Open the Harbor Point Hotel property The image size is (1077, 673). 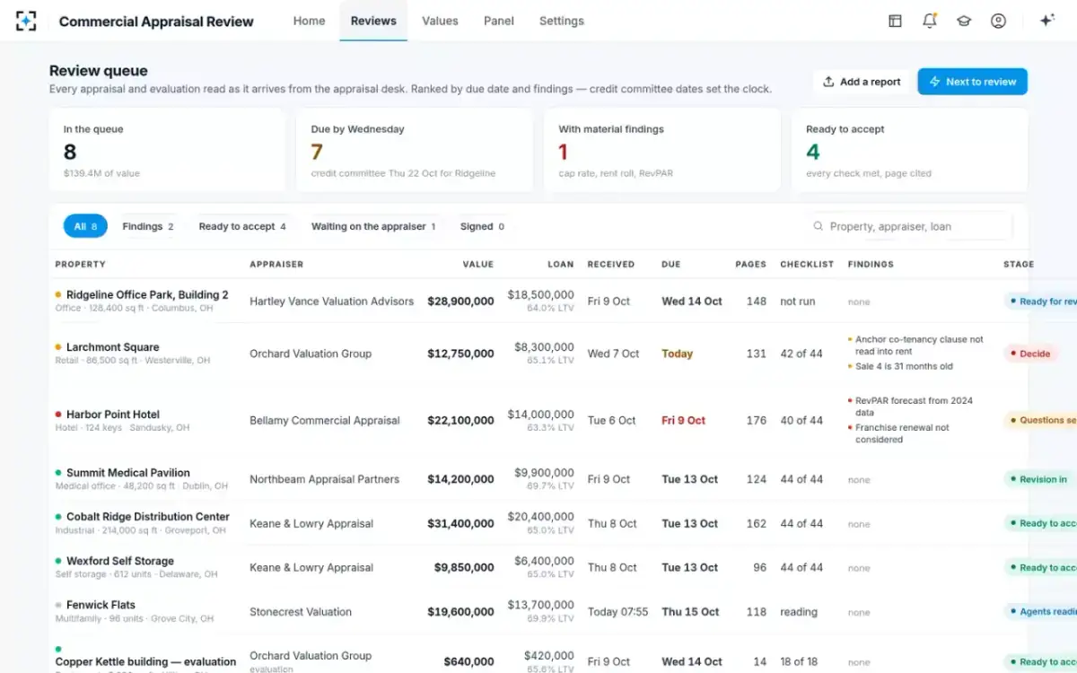pos(113,415)
